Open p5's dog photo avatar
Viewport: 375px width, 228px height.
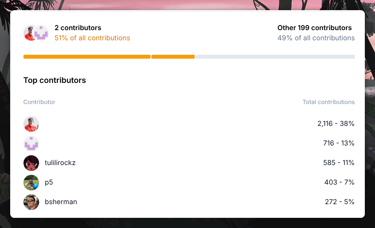tap(31, 183)
